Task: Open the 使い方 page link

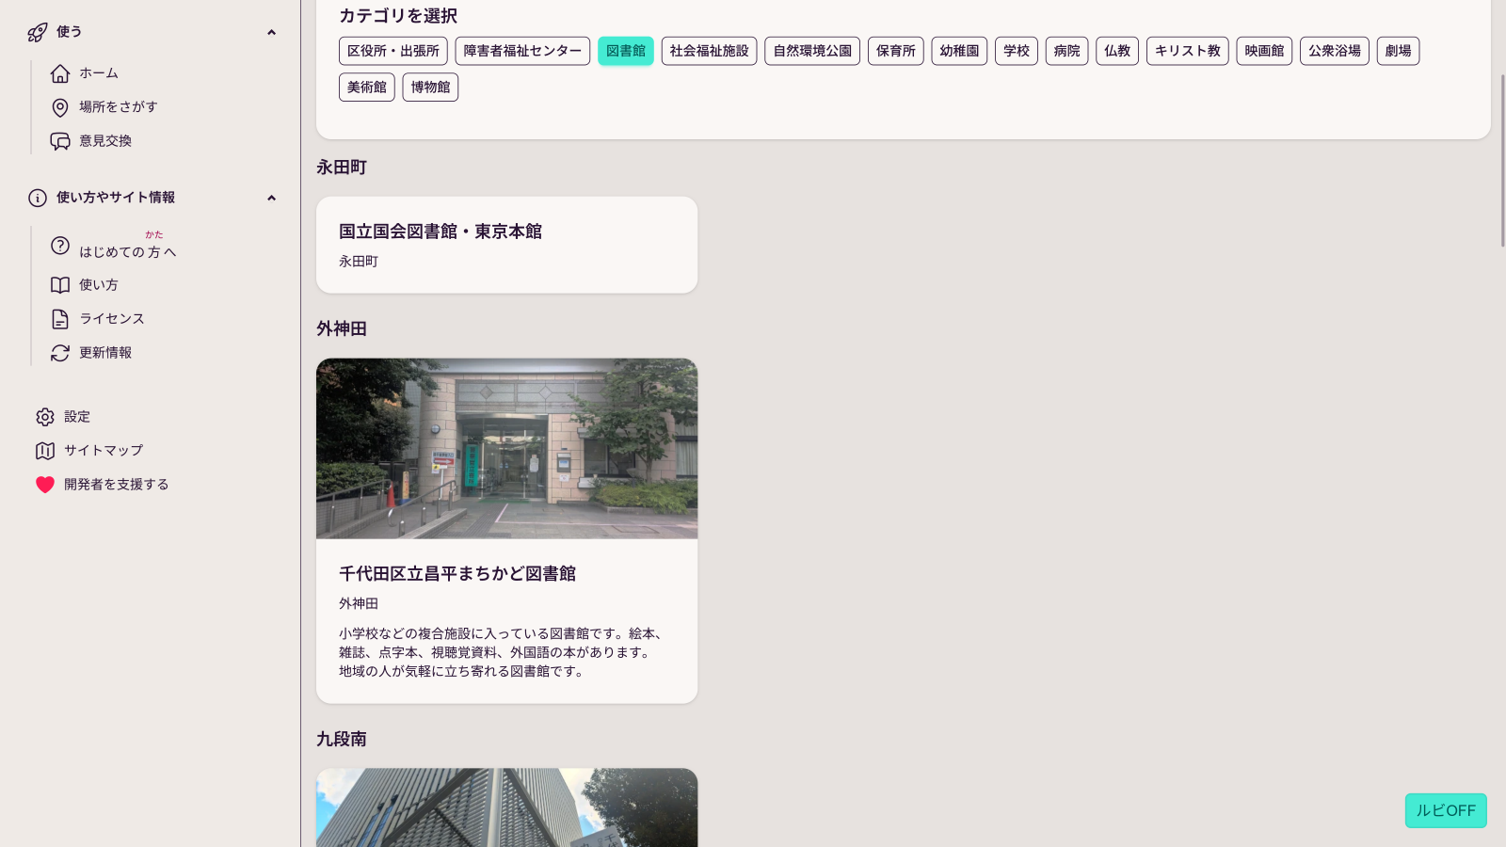Action: (x=99, y=285)
